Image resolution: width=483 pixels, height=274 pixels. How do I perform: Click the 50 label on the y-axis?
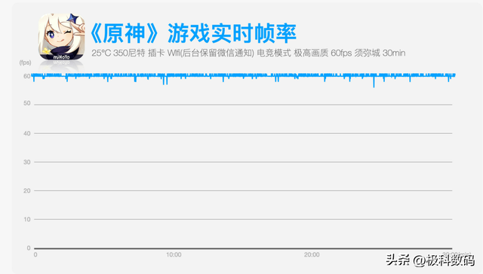click(27, 103)
